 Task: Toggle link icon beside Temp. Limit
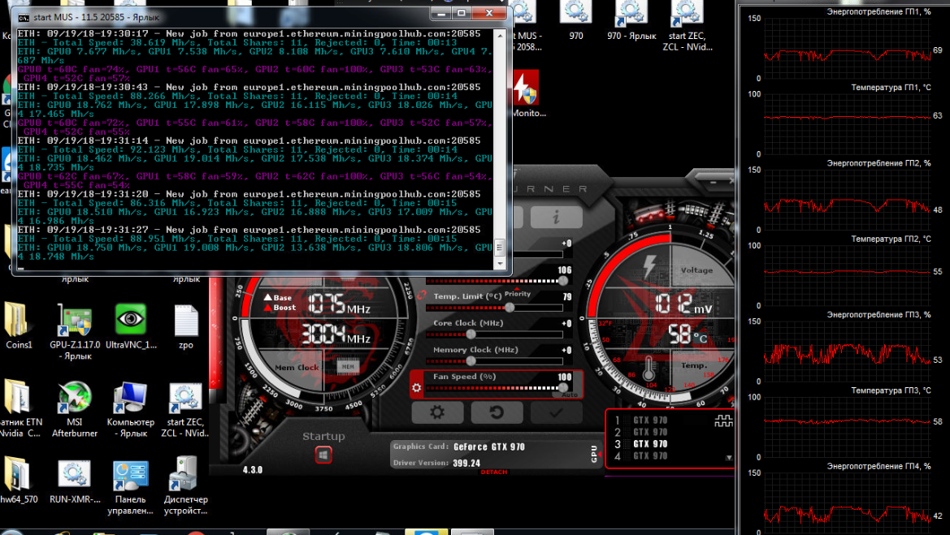click(422, 296)
